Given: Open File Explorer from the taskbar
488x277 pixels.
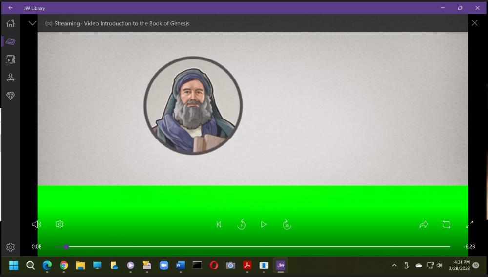Looking at the screenshot, I should (81, 265).
